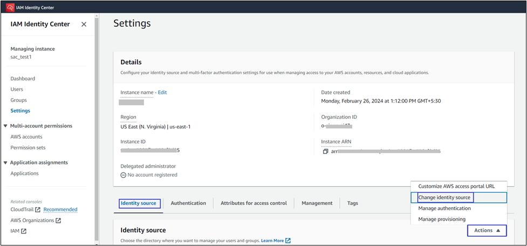Click the IAM Identity Center logo icon
This screenshot has width=527, height=246.
10,8
